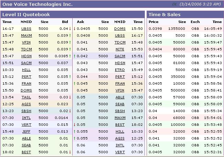Click the 16:00:32 trade time

click(213, 35)
